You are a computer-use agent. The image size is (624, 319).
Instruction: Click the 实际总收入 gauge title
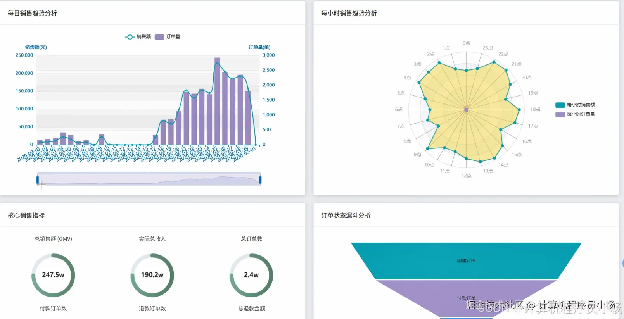152,239
